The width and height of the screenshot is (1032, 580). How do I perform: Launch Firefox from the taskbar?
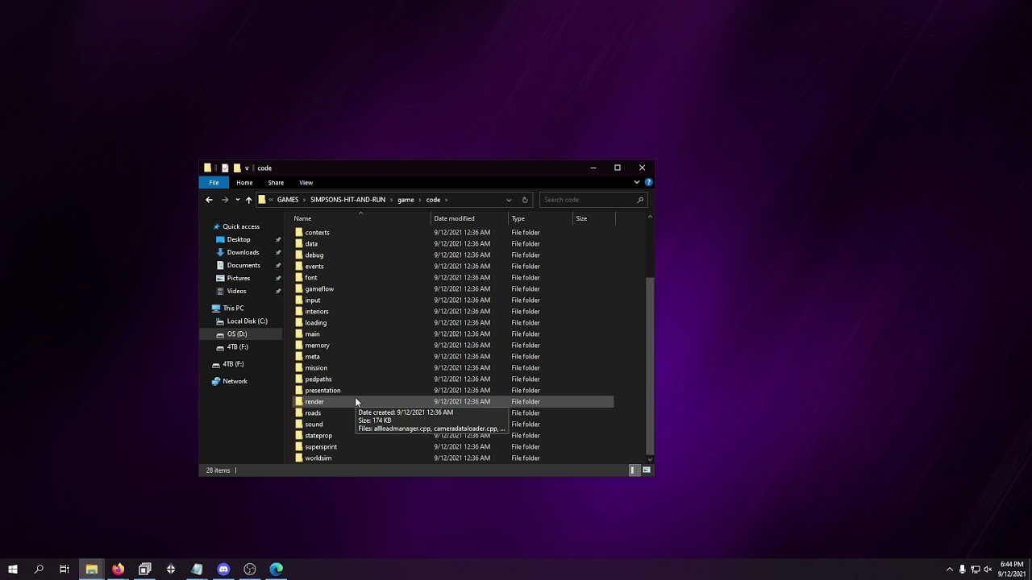click(119, 569)
